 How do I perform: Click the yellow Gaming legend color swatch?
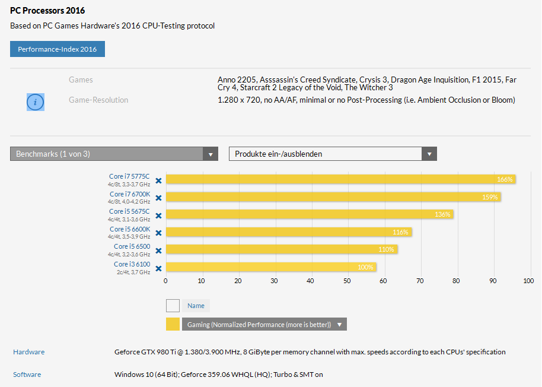(173, 325)
